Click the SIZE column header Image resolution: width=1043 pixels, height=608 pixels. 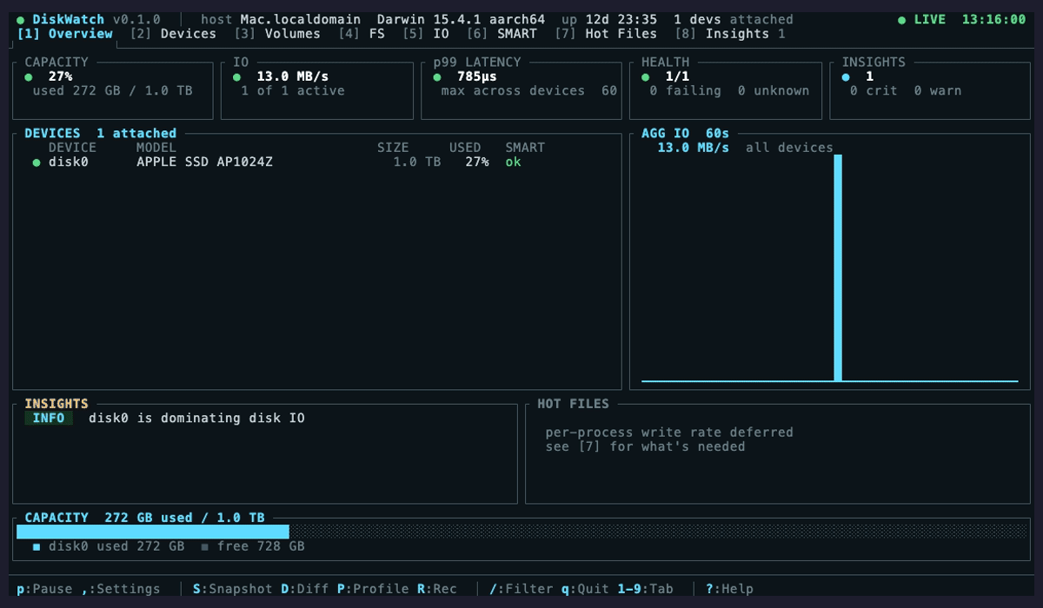(x=393, y=148)
